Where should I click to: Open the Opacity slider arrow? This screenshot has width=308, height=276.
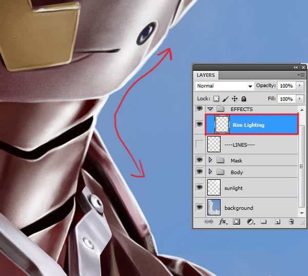click(300, 86)
